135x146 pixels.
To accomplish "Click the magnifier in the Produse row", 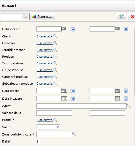I will click(55, 57).
